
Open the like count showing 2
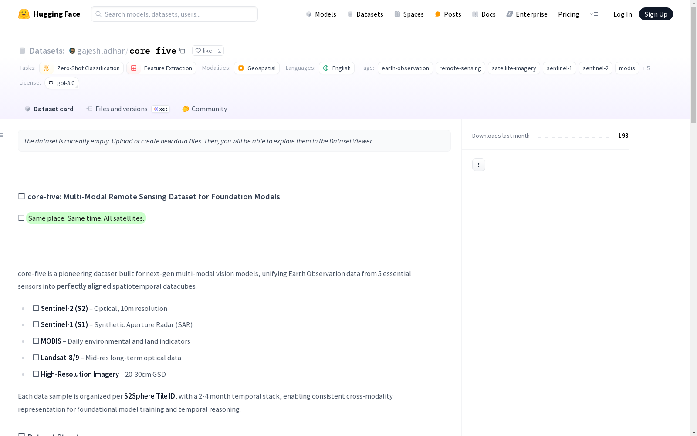click(220, 51)
